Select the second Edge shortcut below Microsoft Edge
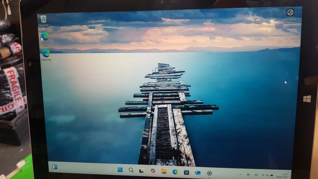Viewport: 318px width, 179px height. (46, 55)
